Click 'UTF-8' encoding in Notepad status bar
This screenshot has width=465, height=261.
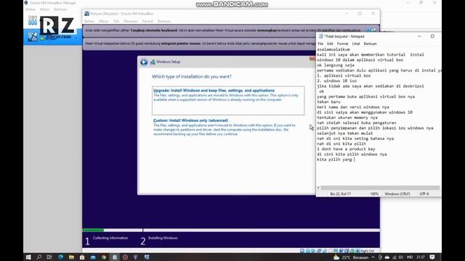pos(424,194)
